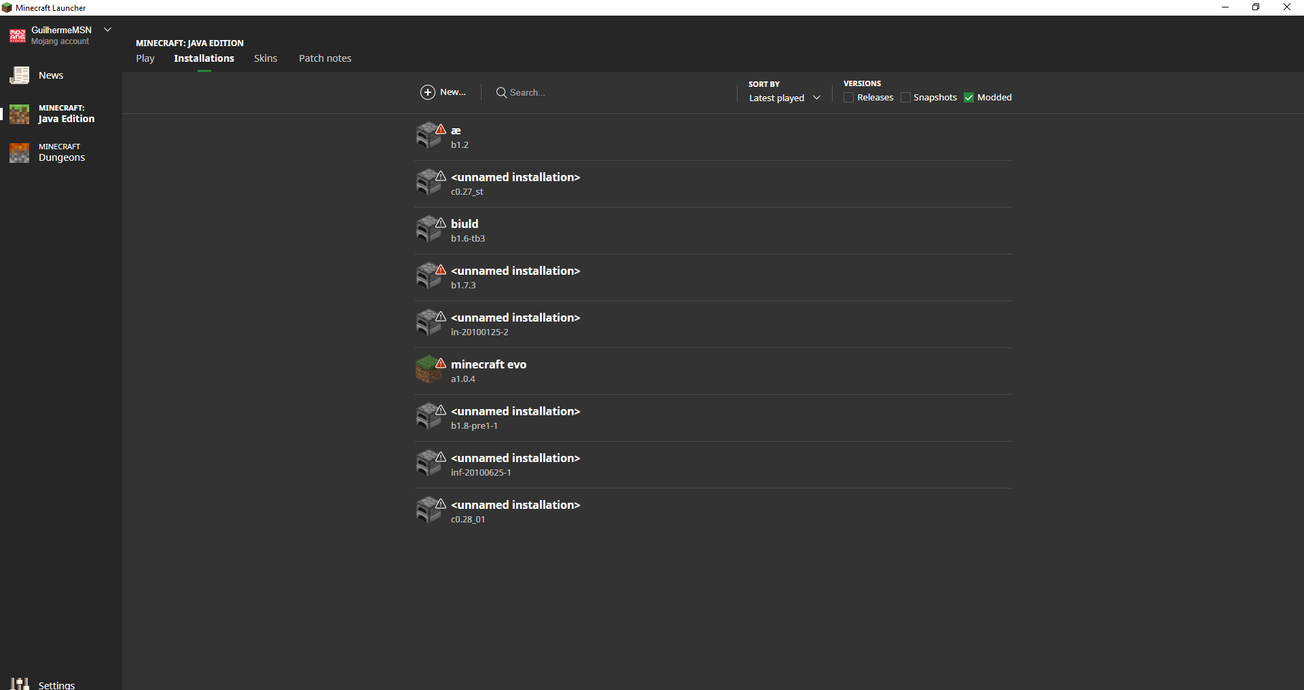The image size is (1304, 690).
Task: Select the Minecraft Dungeons sidebar icon
Action: coord(20,153)
